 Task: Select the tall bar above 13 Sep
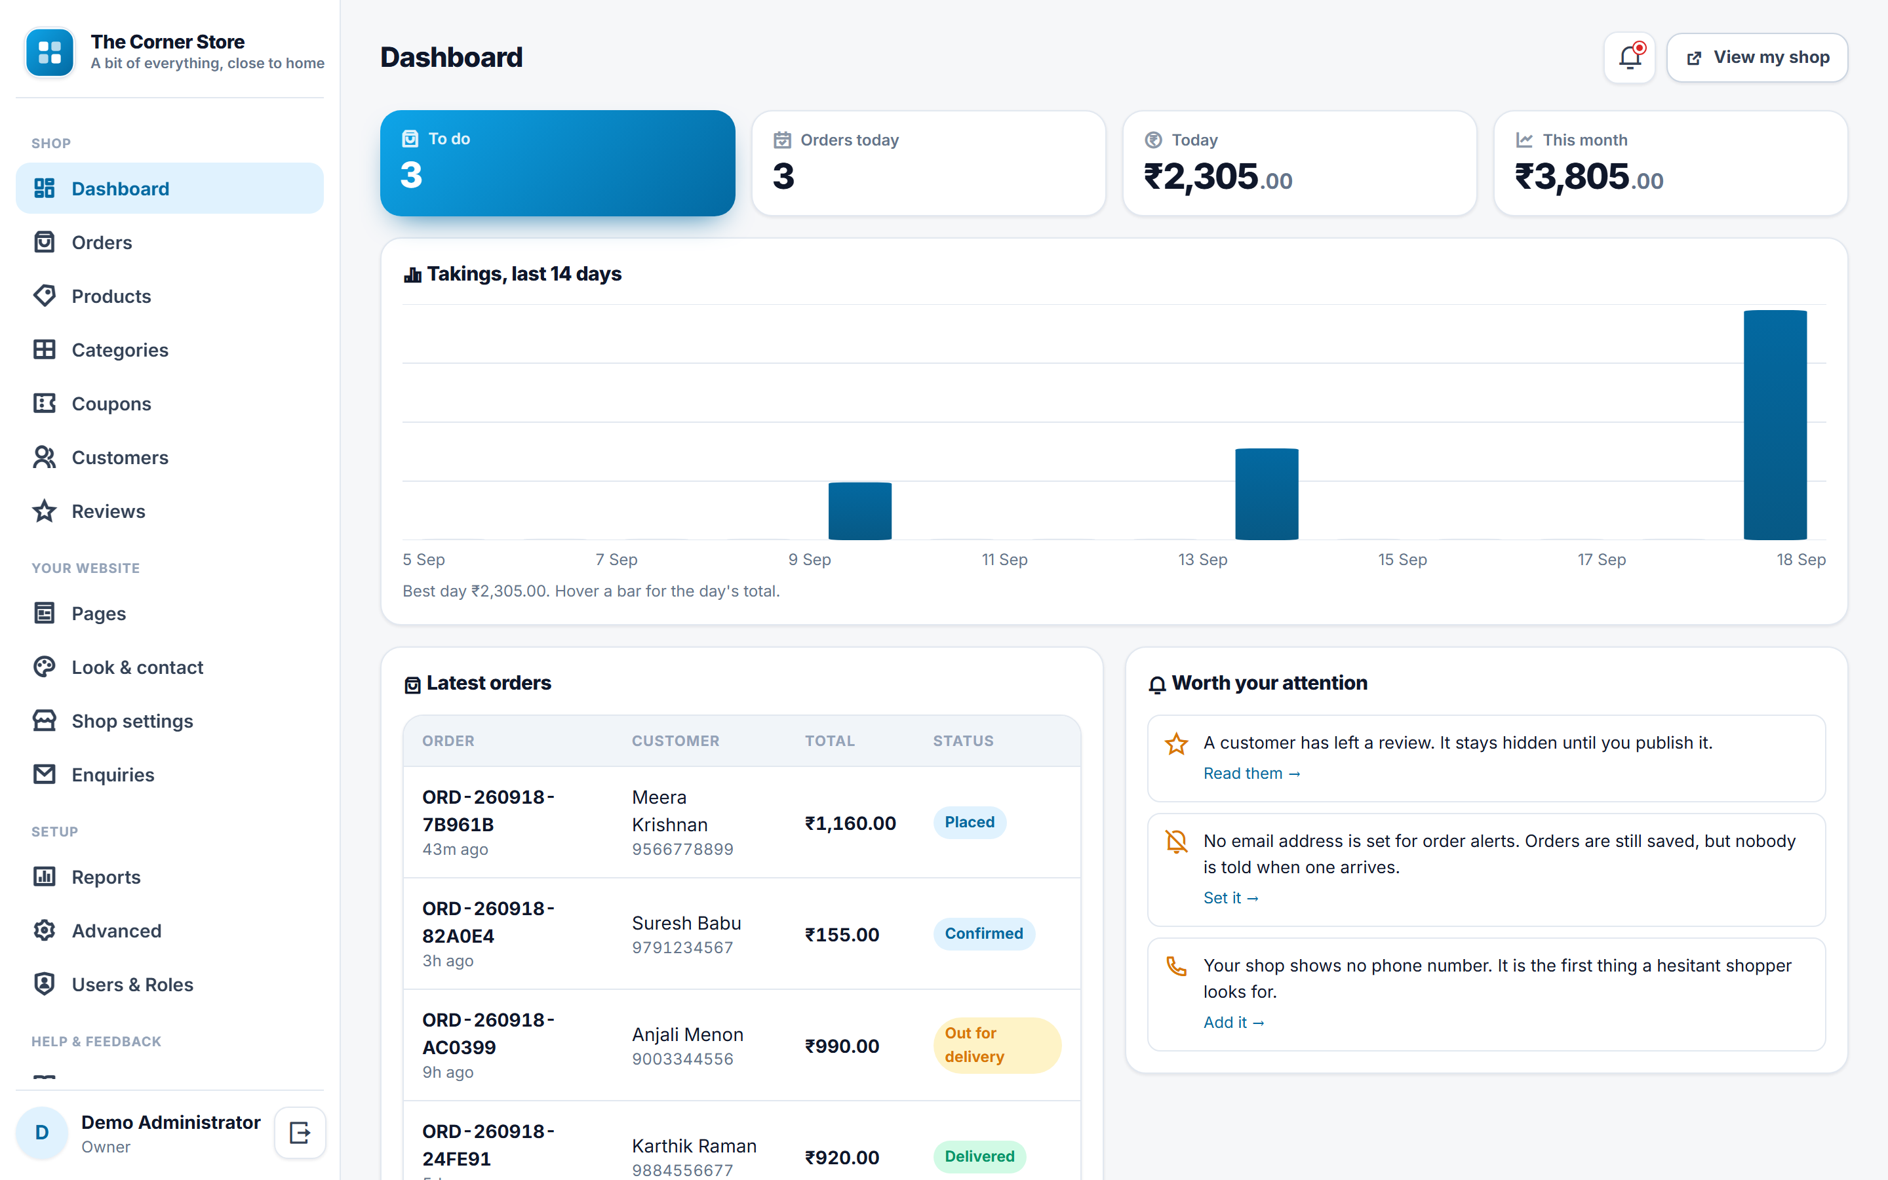point(1267,494)
